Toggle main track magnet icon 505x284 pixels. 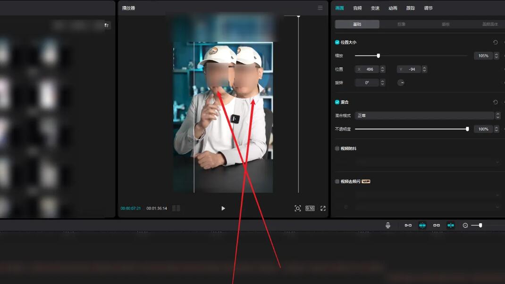coord(408,226)
